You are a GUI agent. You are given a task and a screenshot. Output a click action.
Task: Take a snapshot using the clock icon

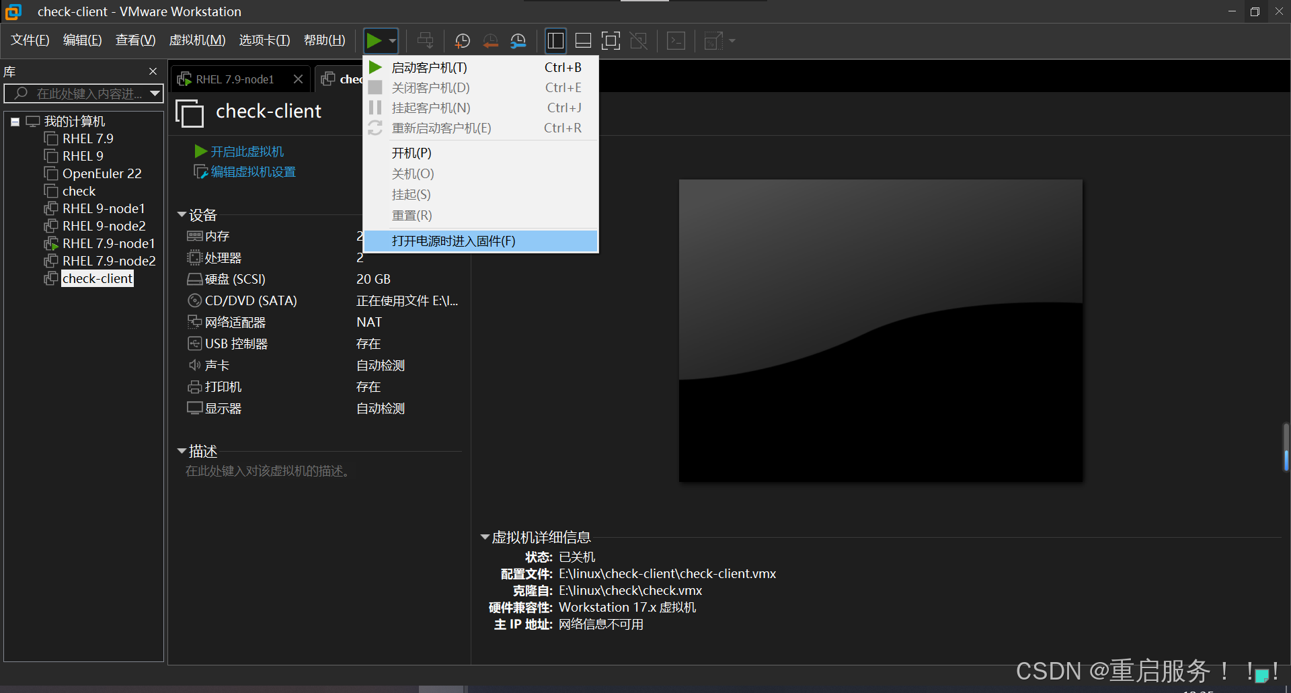(x=463, y=41)
